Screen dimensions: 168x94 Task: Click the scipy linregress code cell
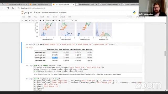point(88,68)
